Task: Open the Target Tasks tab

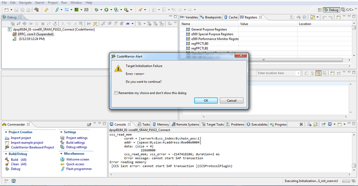Action: click(213, 125)
